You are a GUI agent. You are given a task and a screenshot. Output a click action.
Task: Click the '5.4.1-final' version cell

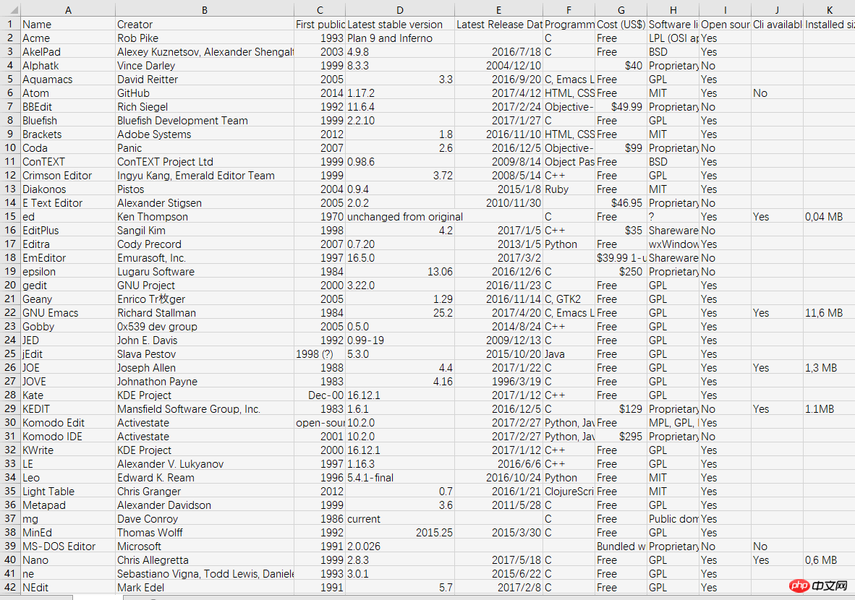point(400,477)
